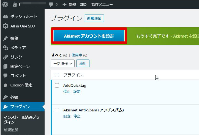Click the plug icon beside プラグイン
The height and width of the screenshot is (135, 199).
[6, 107]
